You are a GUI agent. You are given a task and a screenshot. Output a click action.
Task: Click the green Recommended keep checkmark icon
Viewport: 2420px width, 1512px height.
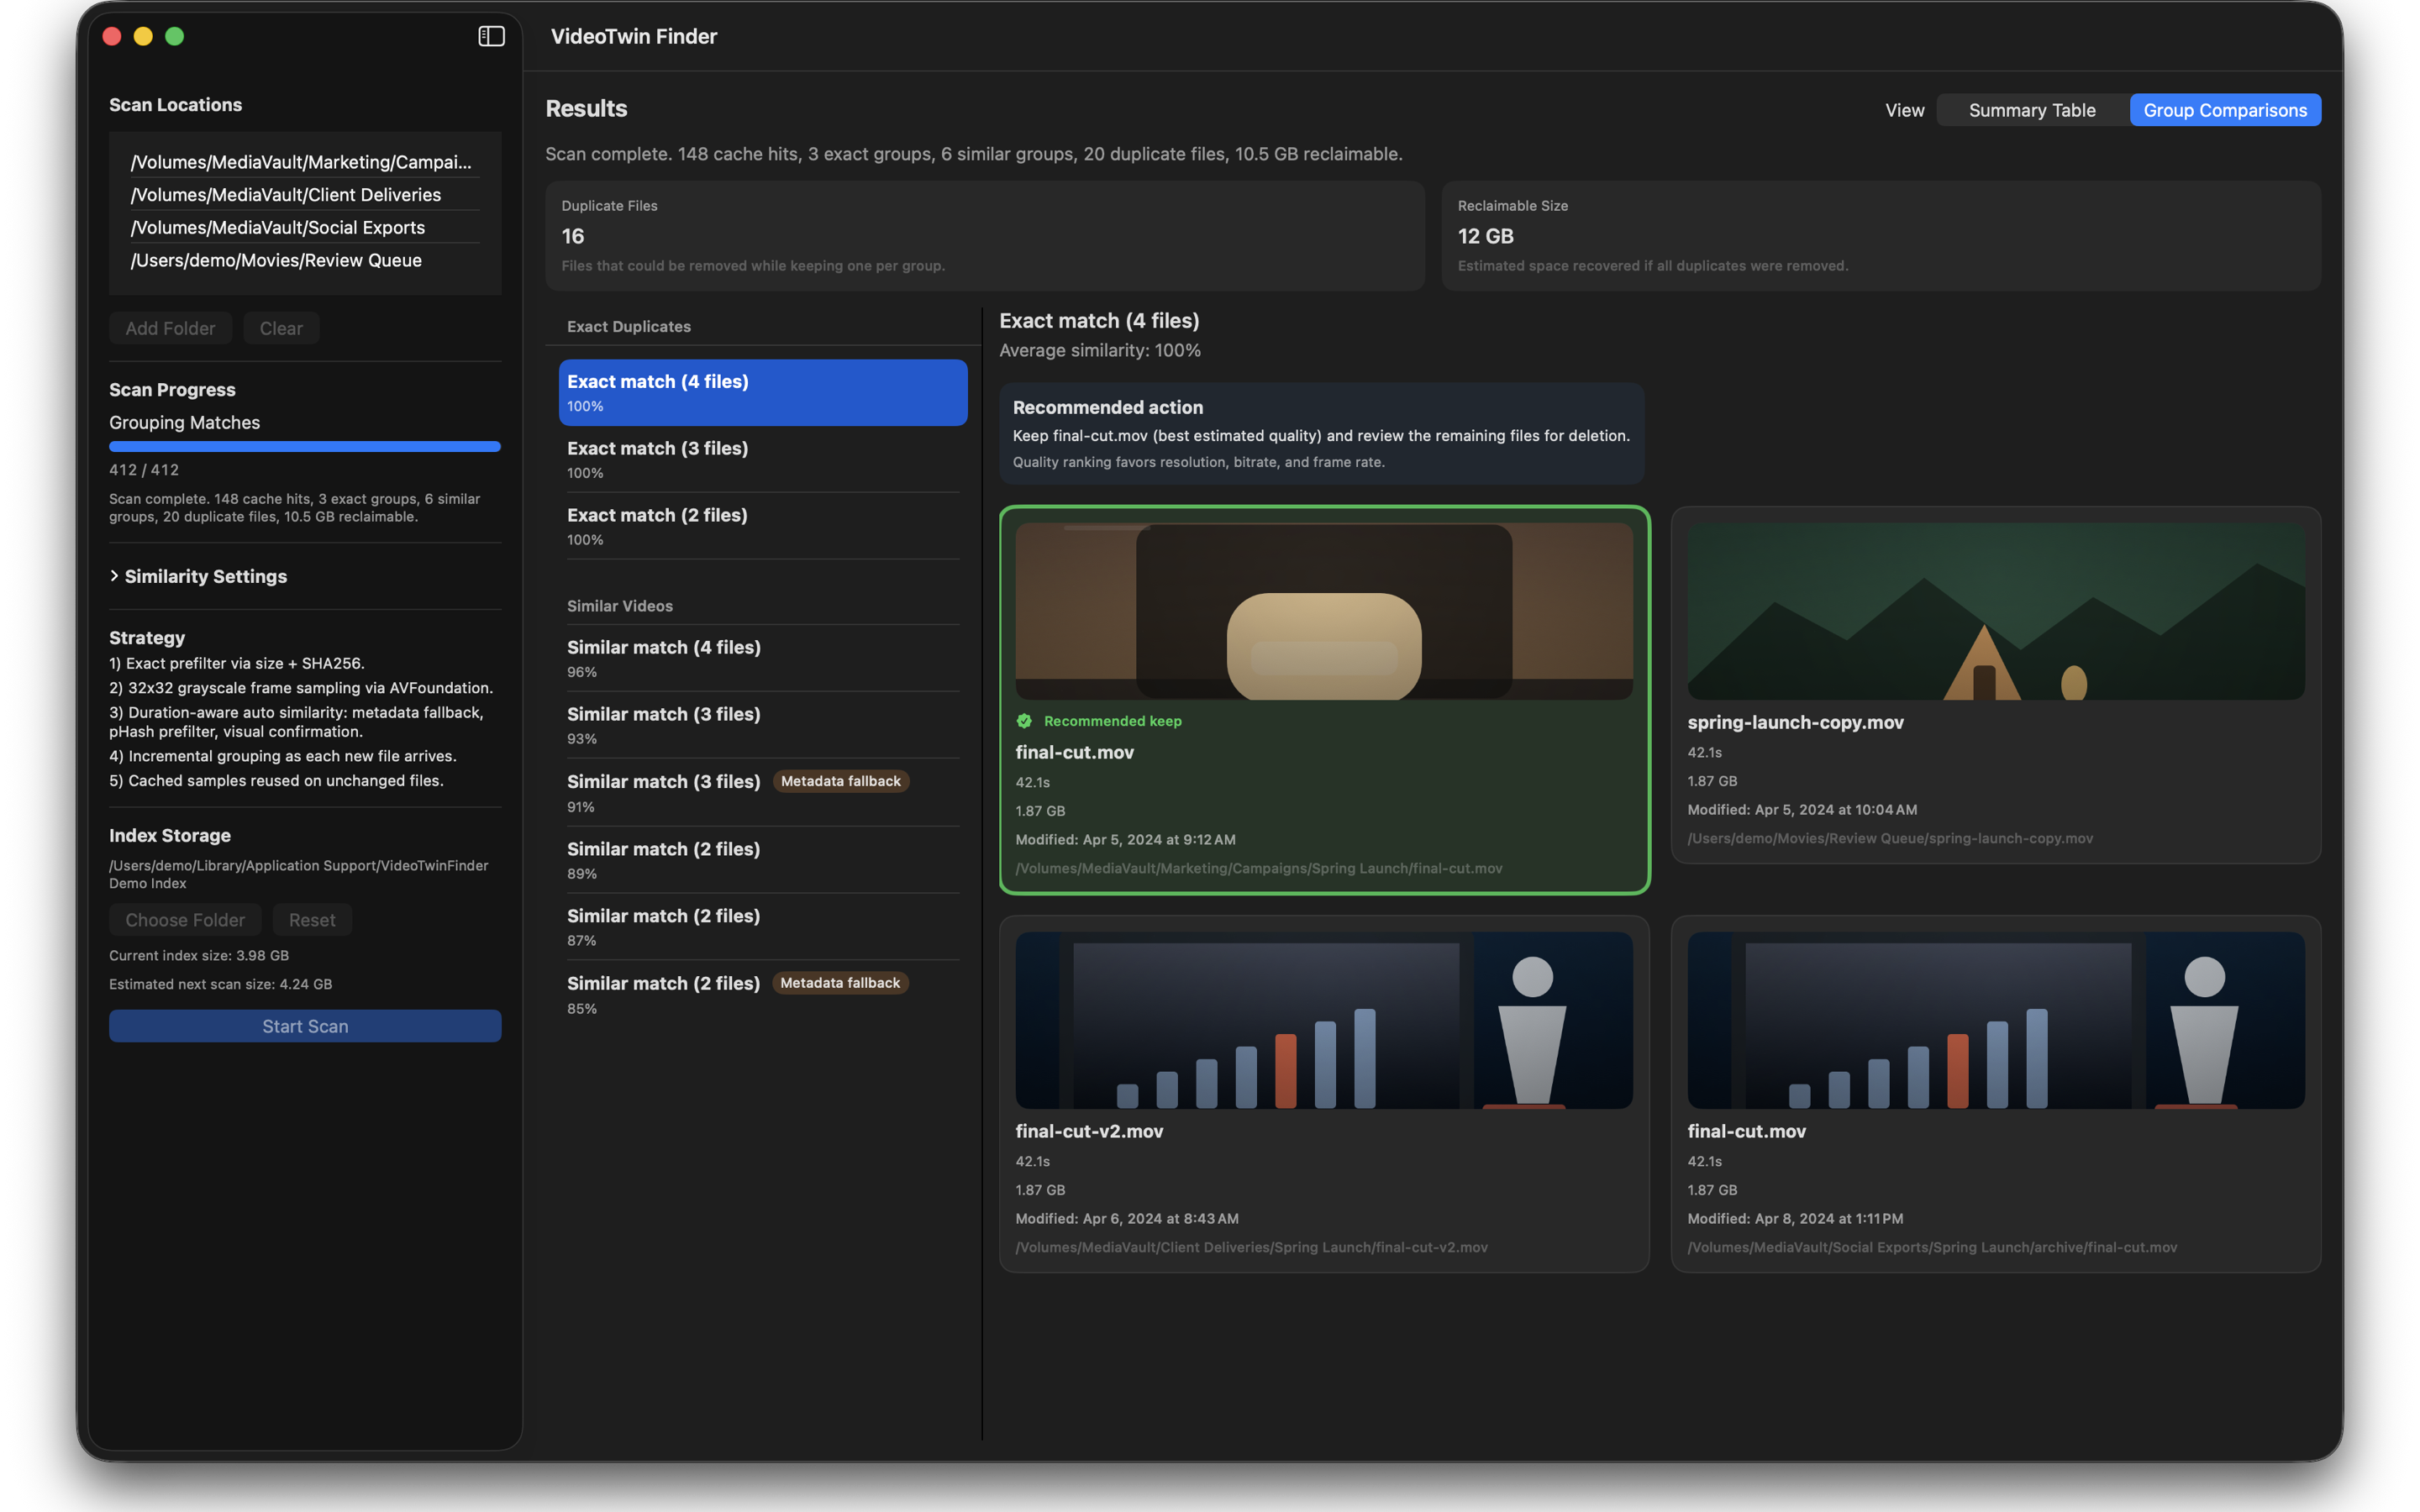pos(1024,721)
